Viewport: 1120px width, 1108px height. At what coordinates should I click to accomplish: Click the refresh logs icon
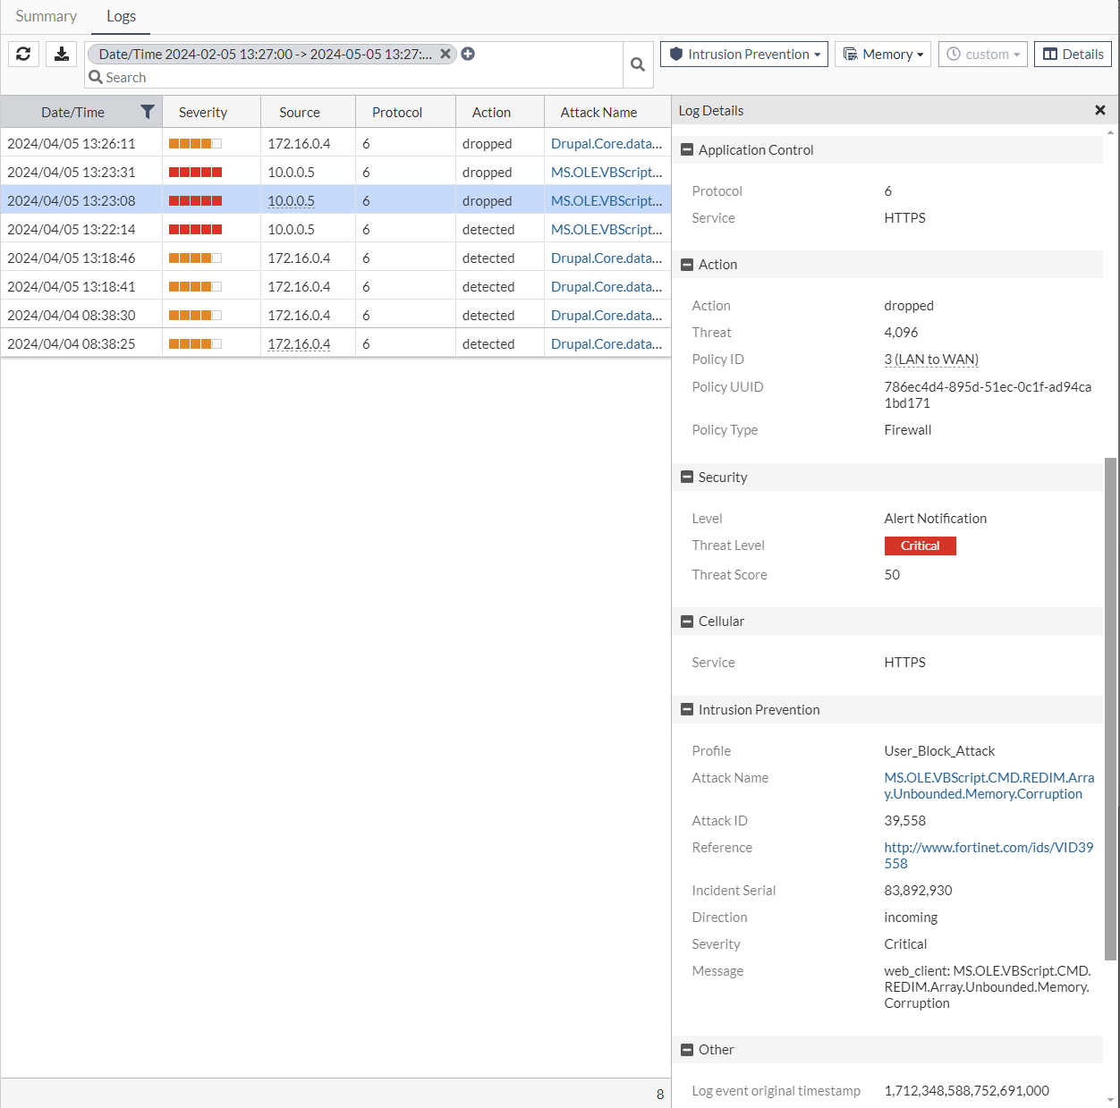[23, 54]
